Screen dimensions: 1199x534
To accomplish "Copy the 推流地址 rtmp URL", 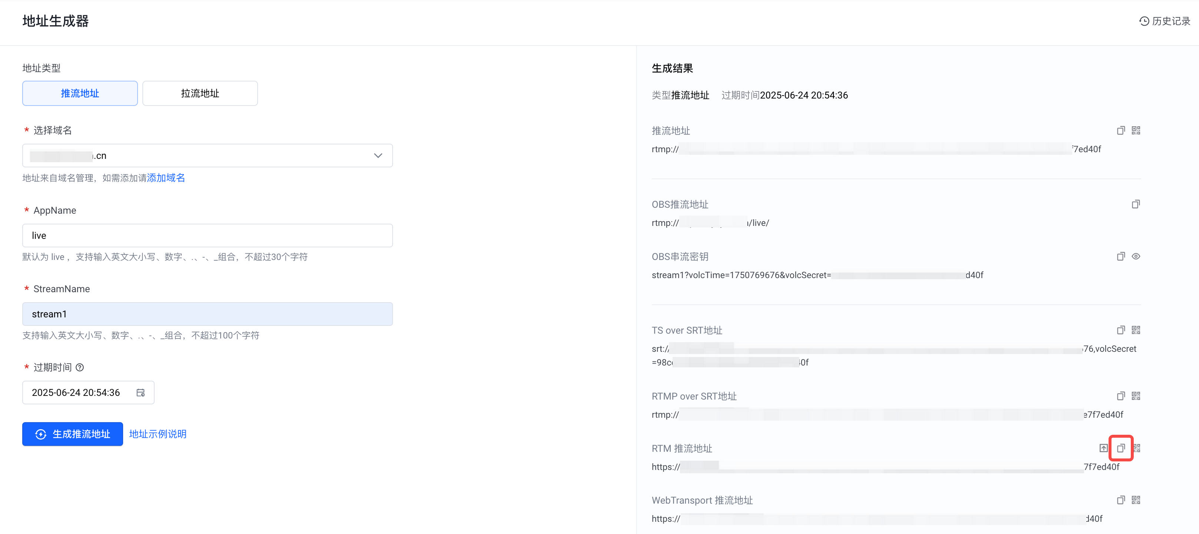I will click(1120, 131).
